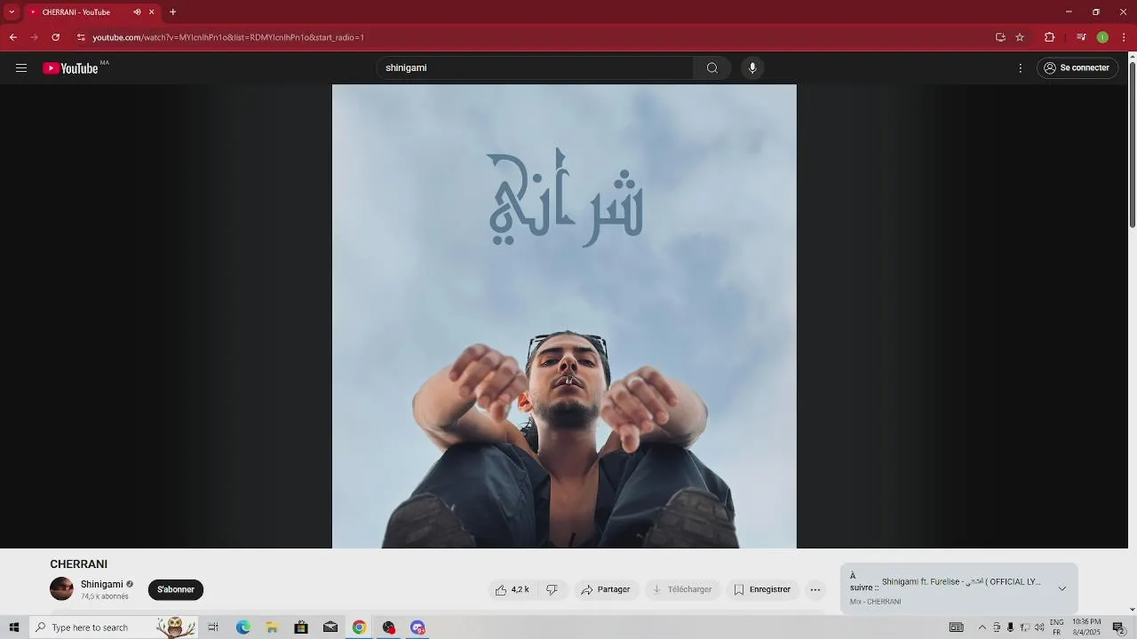The image size is (1137, 639).
Task: Dislike the CHERRANI video
Action: click(x=552, y=589)
